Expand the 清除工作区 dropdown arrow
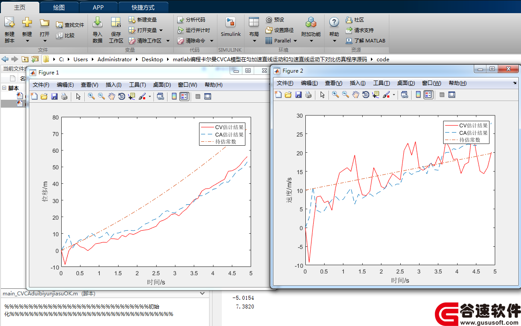 tap(168, 41)
